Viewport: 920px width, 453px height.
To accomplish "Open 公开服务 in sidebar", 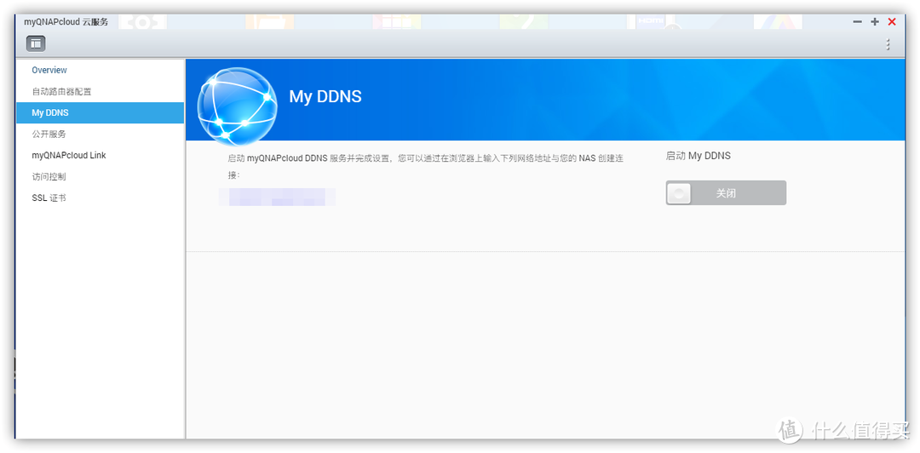I will [x=49, y=134].
